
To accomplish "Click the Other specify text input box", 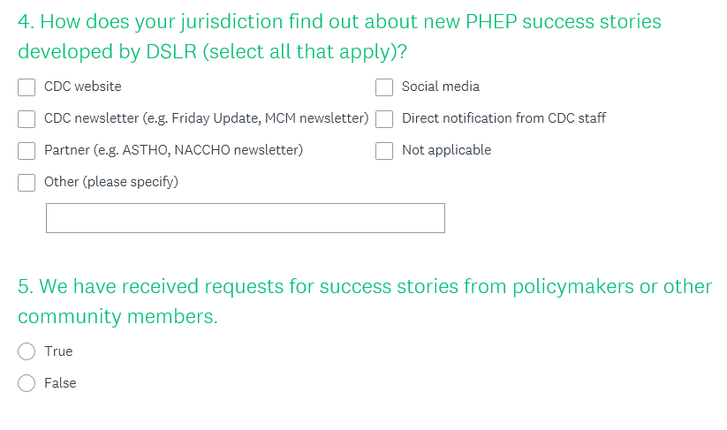I will (245, 218).
